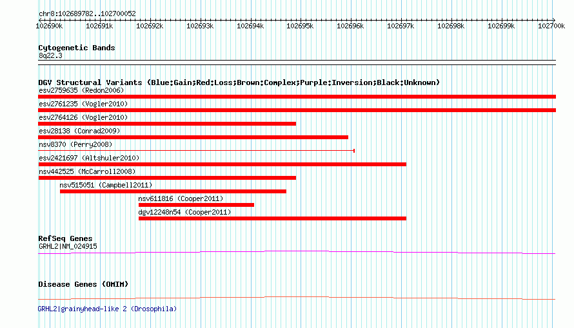The width and height of the screenshot is (574, 328).
Task: Click the nsv515051 (Campbell2011) label
Action: pyautogui.click(x=106, y=185)
